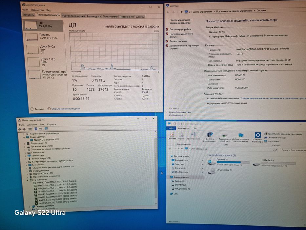Viewport: 306px width, 230px height.
Task: Open Диспетчер устройств link in System panel
Action: coord(180,29)
